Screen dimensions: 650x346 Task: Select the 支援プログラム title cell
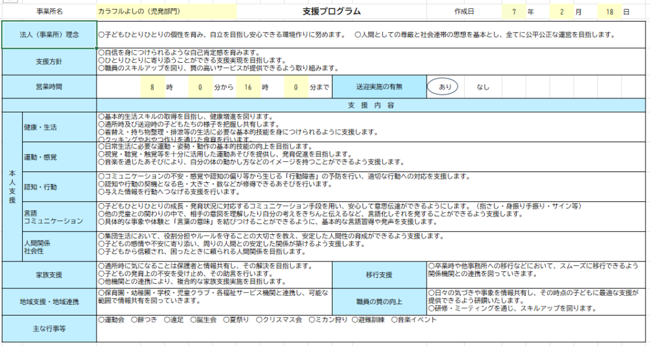click(331, 11)
